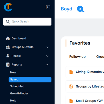Expand the Groups & Events chevron
The height and width of the screenshot is (104, 104).
(x=47, y=47)
